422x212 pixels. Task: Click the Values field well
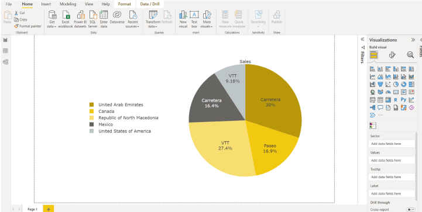(392, 161)
